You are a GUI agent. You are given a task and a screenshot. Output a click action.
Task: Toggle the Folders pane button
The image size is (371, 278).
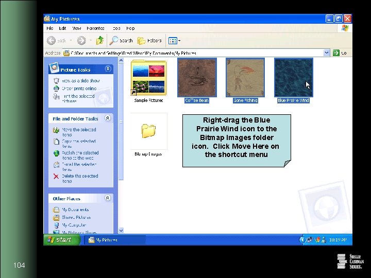tap(149, 41)
